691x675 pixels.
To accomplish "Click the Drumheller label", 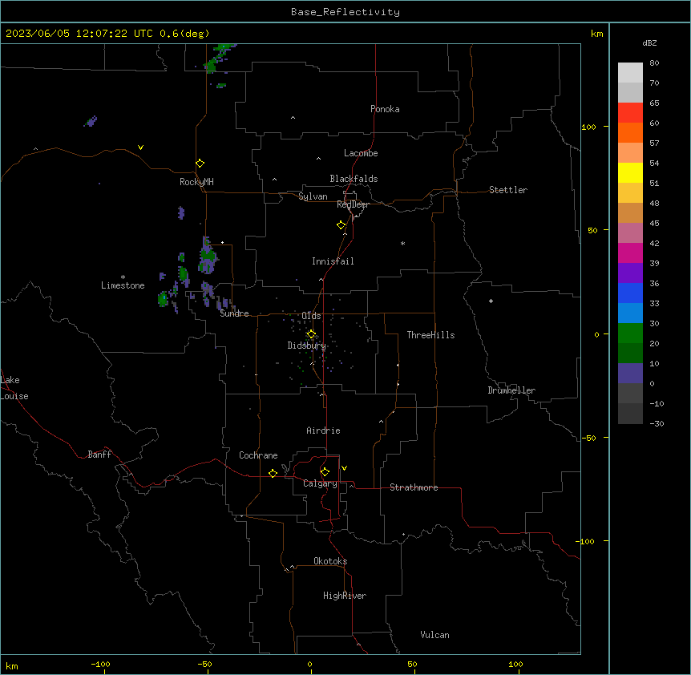I will coord(511,390).
